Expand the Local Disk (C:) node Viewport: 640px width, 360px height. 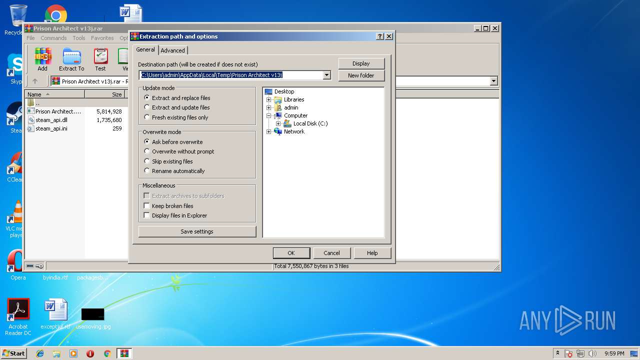pos(278,123)
